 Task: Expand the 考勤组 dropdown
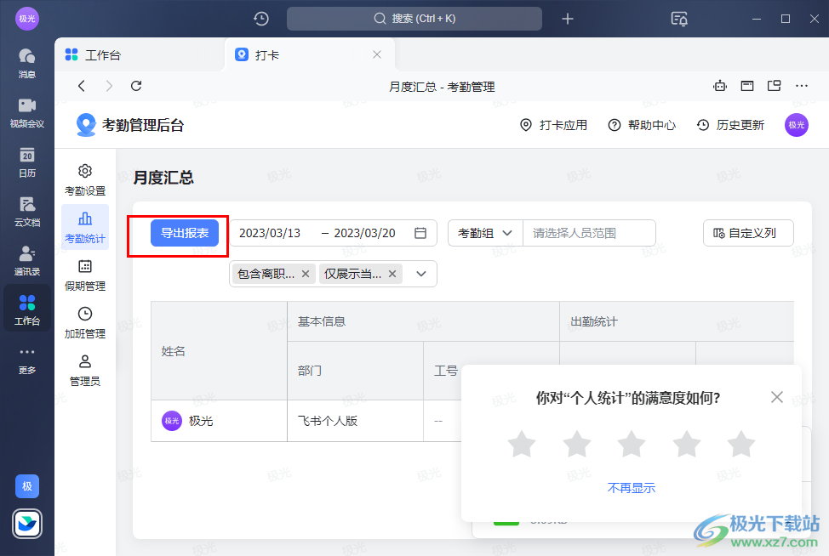coord(485,233)
